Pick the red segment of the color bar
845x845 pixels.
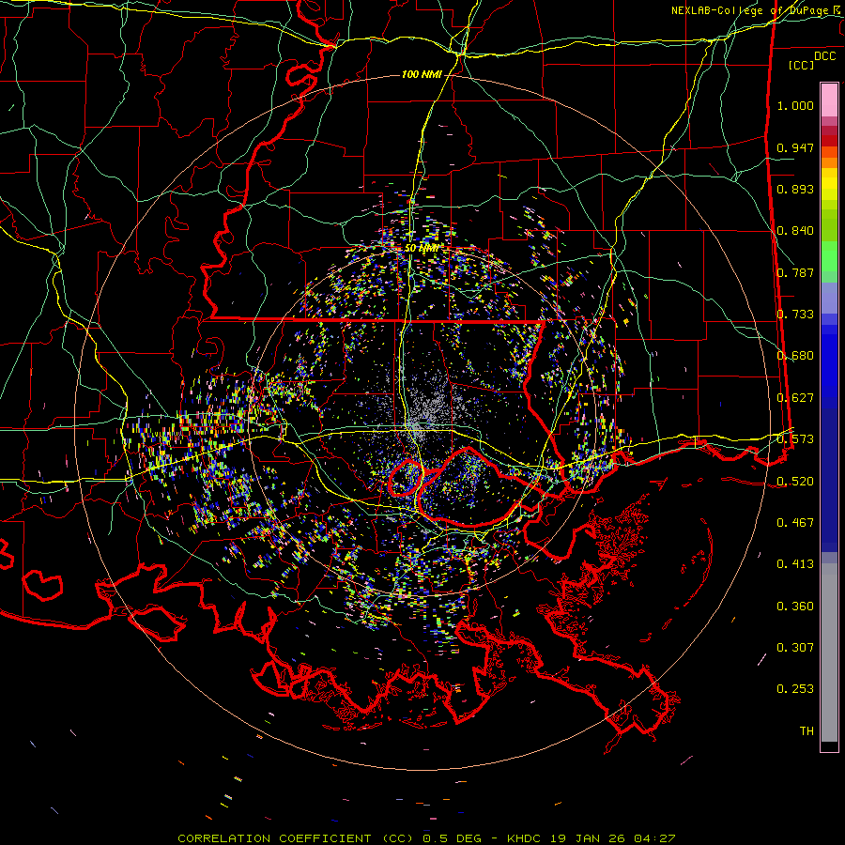[x=829, y=140]
